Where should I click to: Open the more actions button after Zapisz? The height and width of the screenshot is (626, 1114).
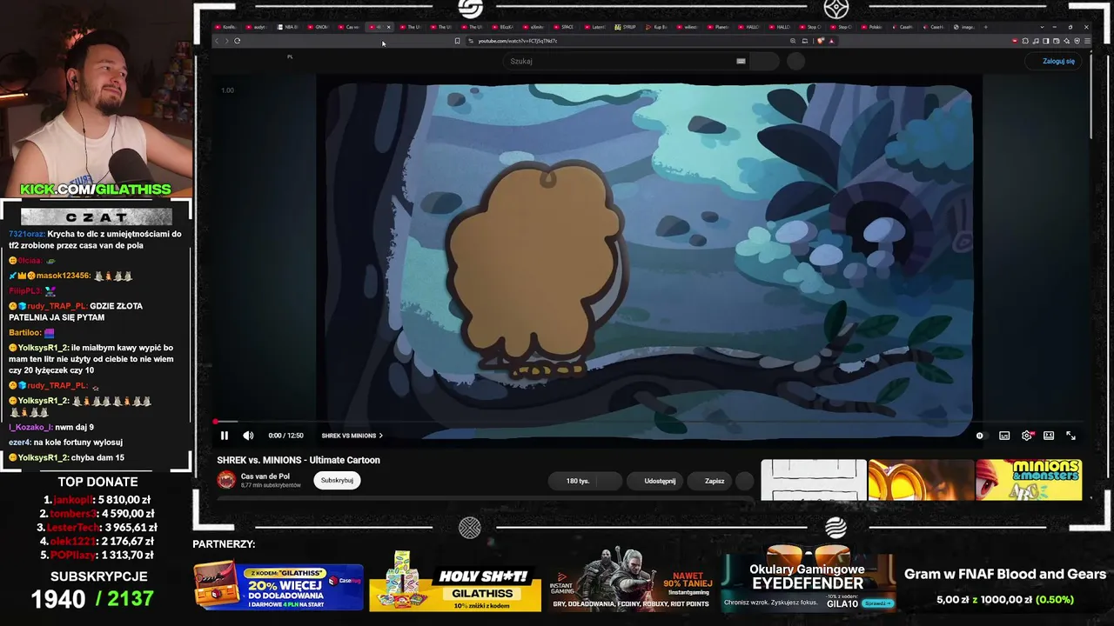tap(744, 481)
